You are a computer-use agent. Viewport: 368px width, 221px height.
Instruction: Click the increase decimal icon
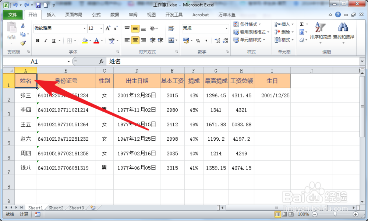point(217,41)
